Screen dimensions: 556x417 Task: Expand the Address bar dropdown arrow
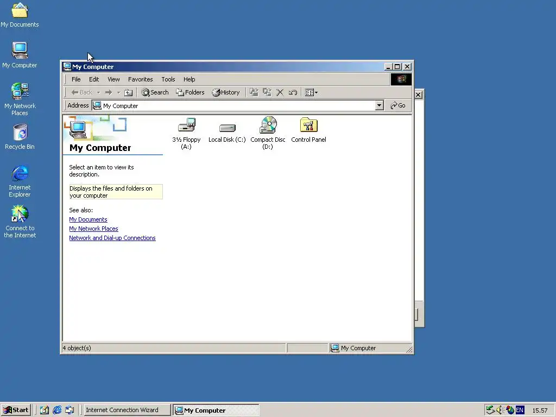click(380, 105)
